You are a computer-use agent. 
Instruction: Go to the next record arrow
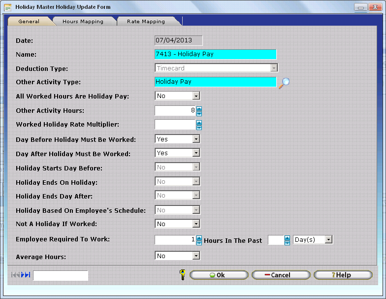pyautogui.click(x=23, y=275)
